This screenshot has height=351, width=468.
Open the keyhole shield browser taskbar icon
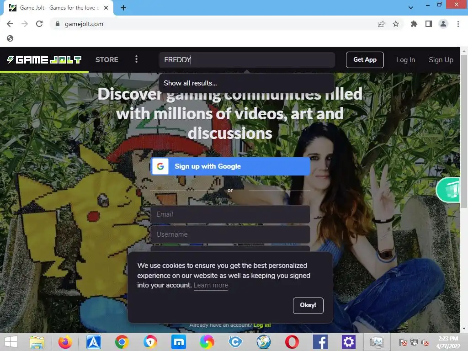[x=150, y=342]
